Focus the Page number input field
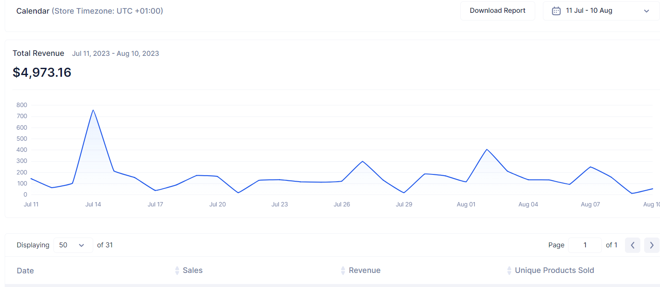 click(585, 245)
